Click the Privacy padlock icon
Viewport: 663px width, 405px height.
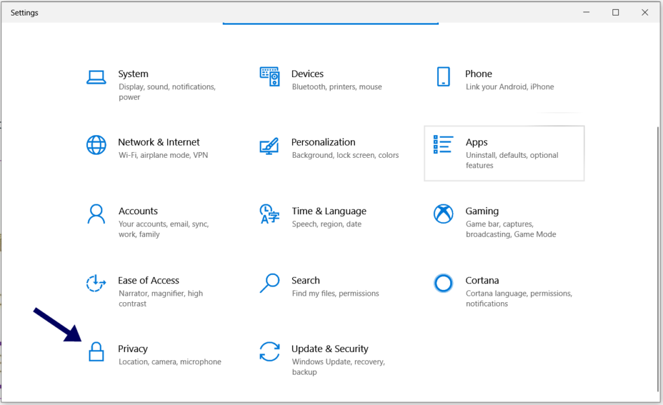(96, 351)
